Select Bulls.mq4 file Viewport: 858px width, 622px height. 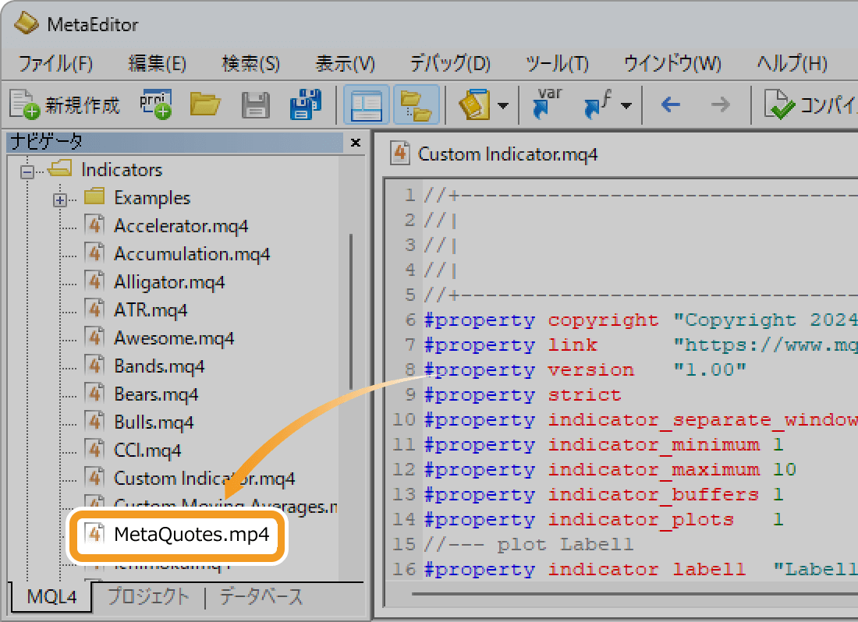point(154,422)
